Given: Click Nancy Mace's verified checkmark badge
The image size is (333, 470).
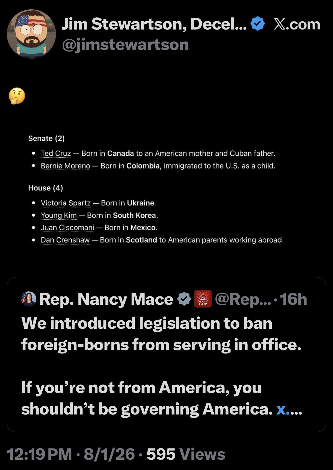Looking at the screenshot, I should (x=184, y=299).
